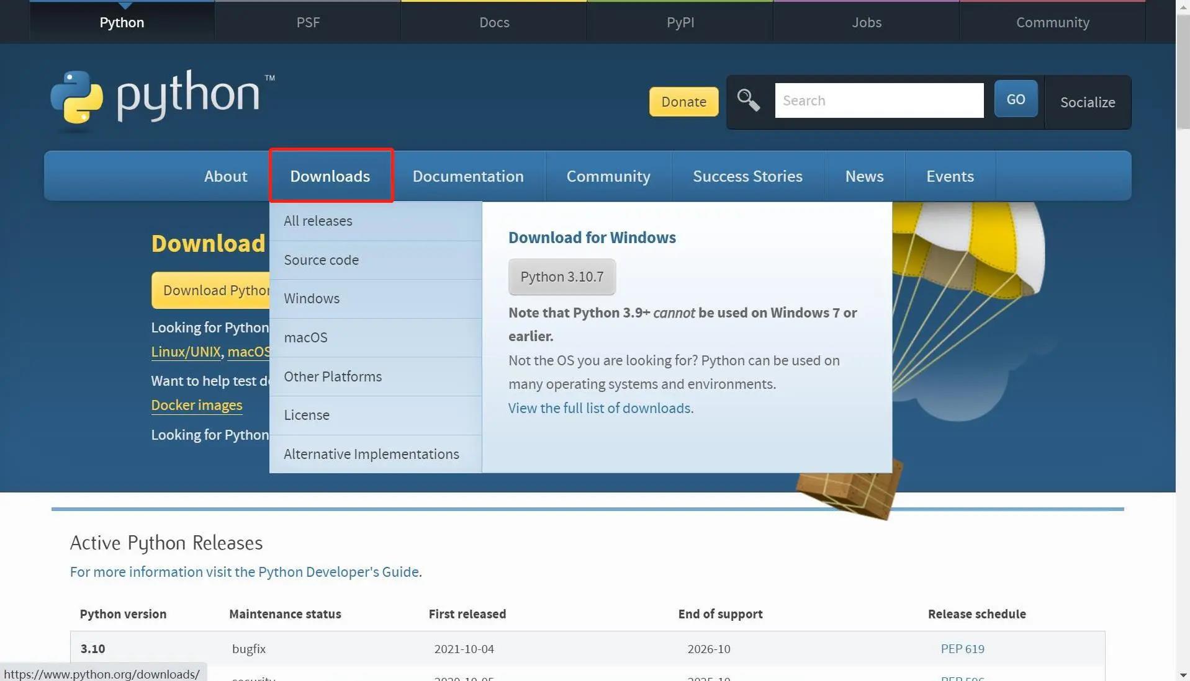Open the About navigation menu

point(225,176)
